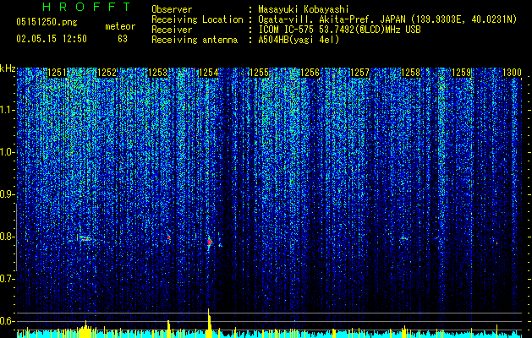Click observer name Masayuki Kobayashi

pos(304,9)
